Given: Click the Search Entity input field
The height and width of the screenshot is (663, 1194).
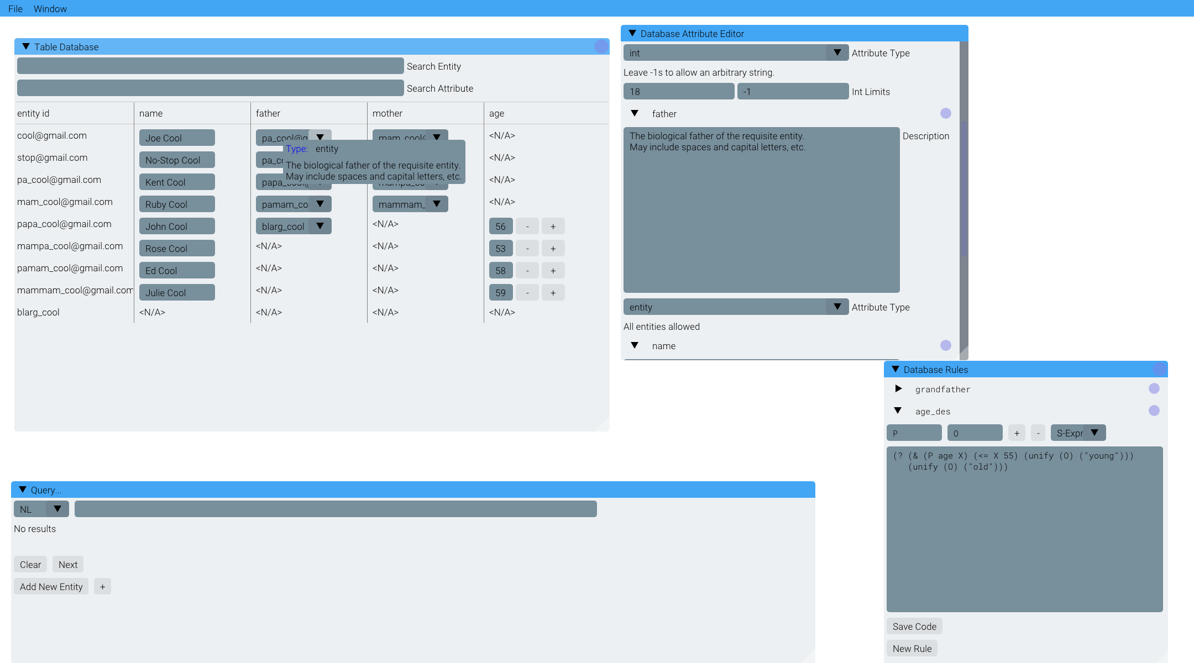Looking at the screenshot, I should (x=210, y=66).
